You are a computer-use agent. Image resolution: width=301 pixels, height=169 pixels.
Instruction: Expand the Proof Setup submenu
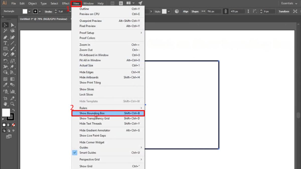pyautogui.click(x=108, y=33)
